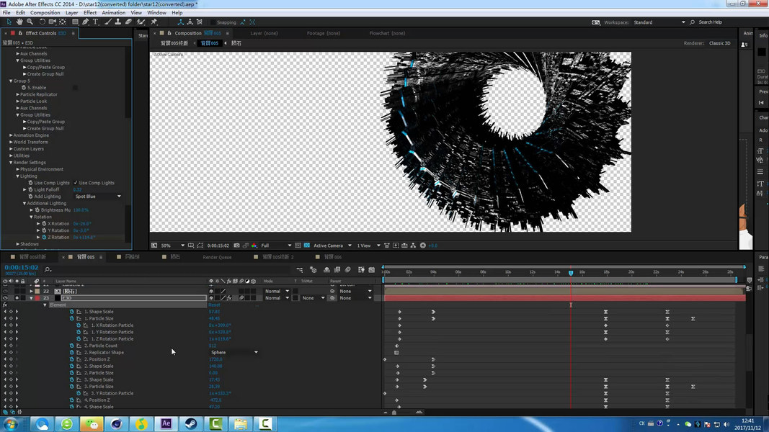The height and width of the screenshot is (432, 769).
Task: Click the snapshot camera icon in viewer
Action: [237, 246]
